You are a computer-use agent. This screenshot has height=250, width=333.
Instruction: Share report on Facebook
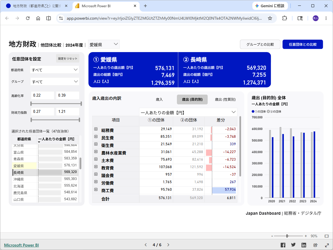(x=283, y=245)
